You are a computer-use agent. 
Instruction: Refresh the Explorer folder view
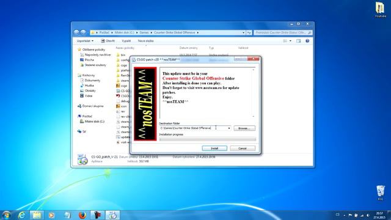click(x=249, y=32)
